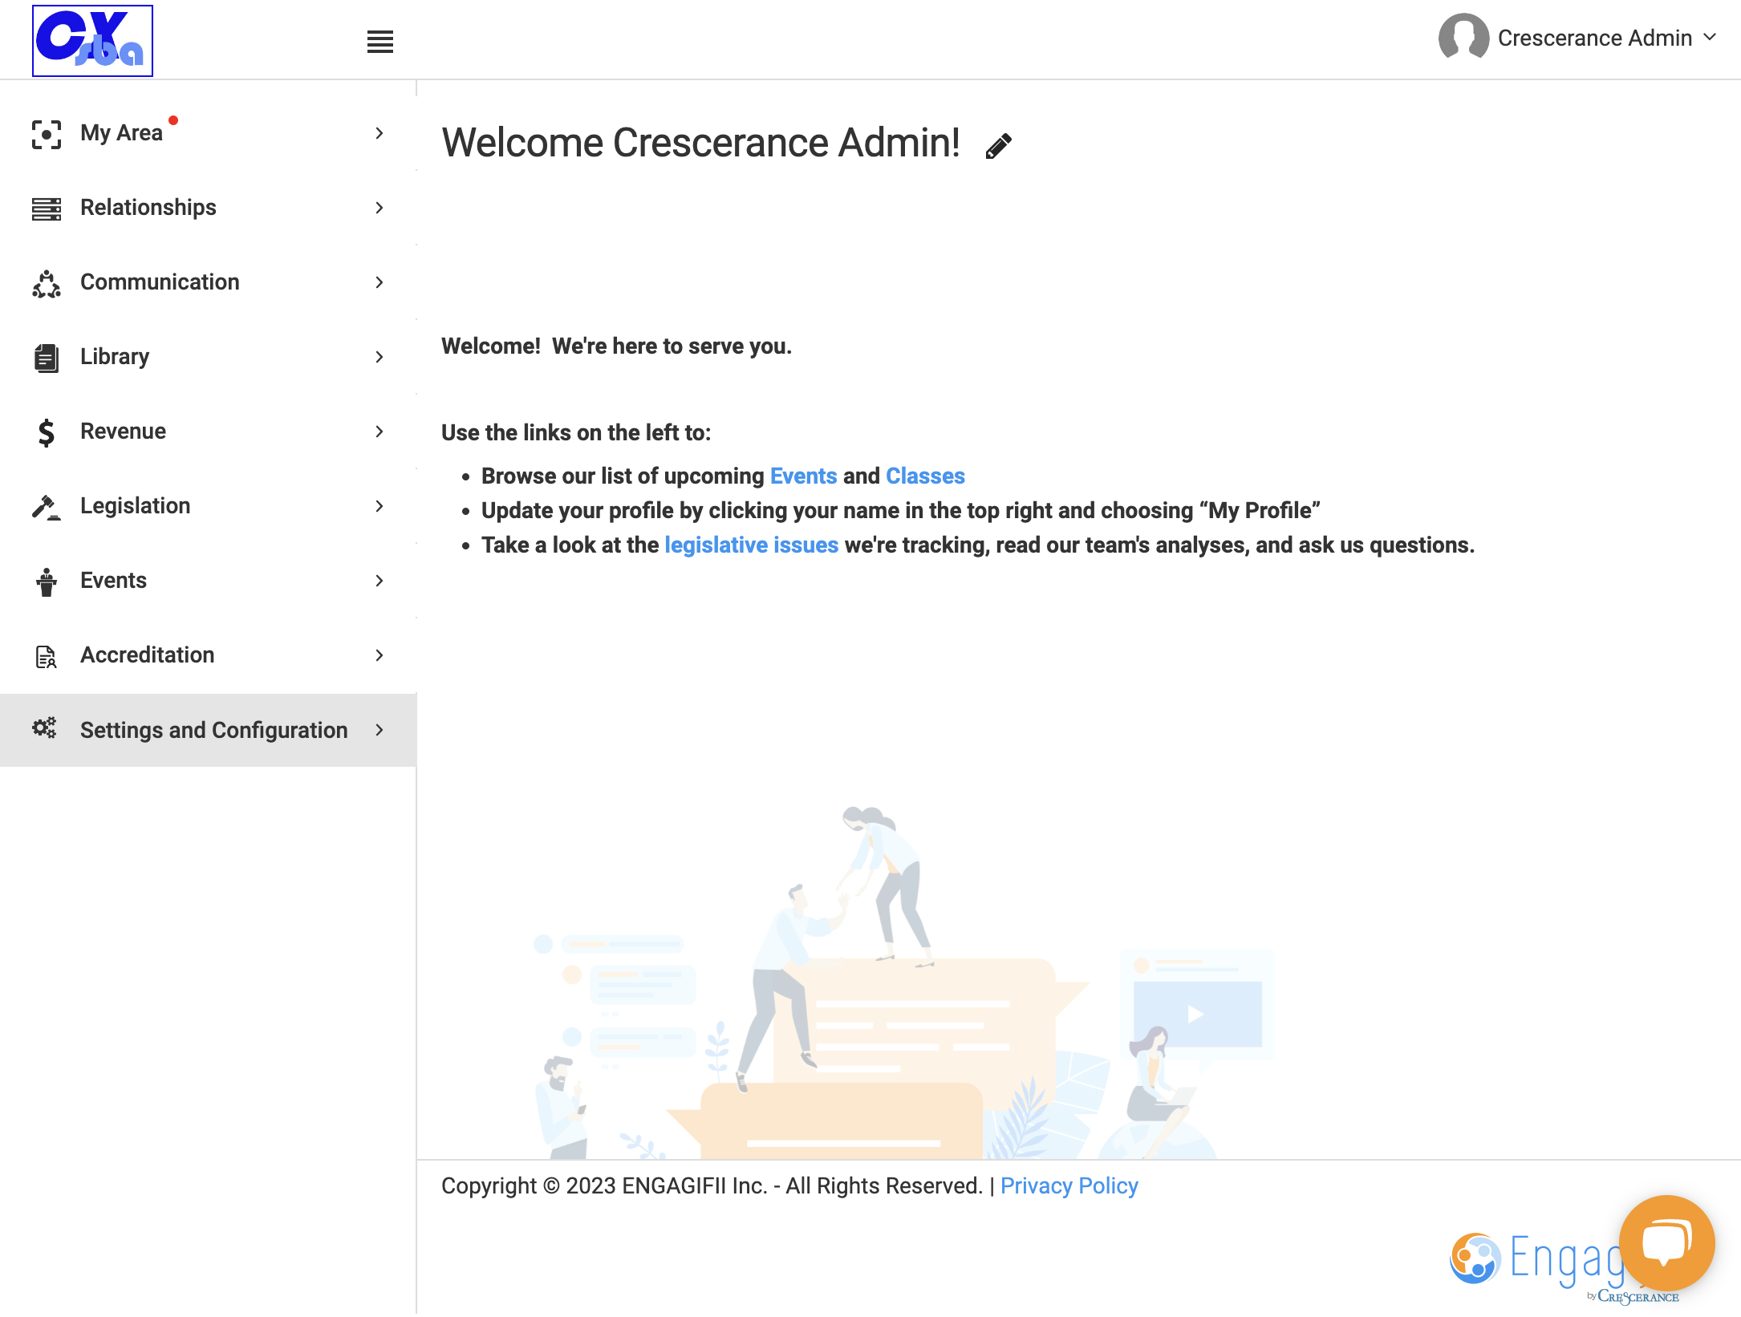Click the Revenue dollar sign icon
The image size is (1741, 1317).
tap(47, 432)
